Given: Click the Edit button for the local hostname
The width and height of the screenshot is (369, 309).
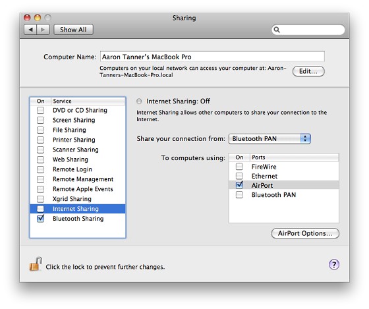Looking at the screenshot, I should pos(308,71).
